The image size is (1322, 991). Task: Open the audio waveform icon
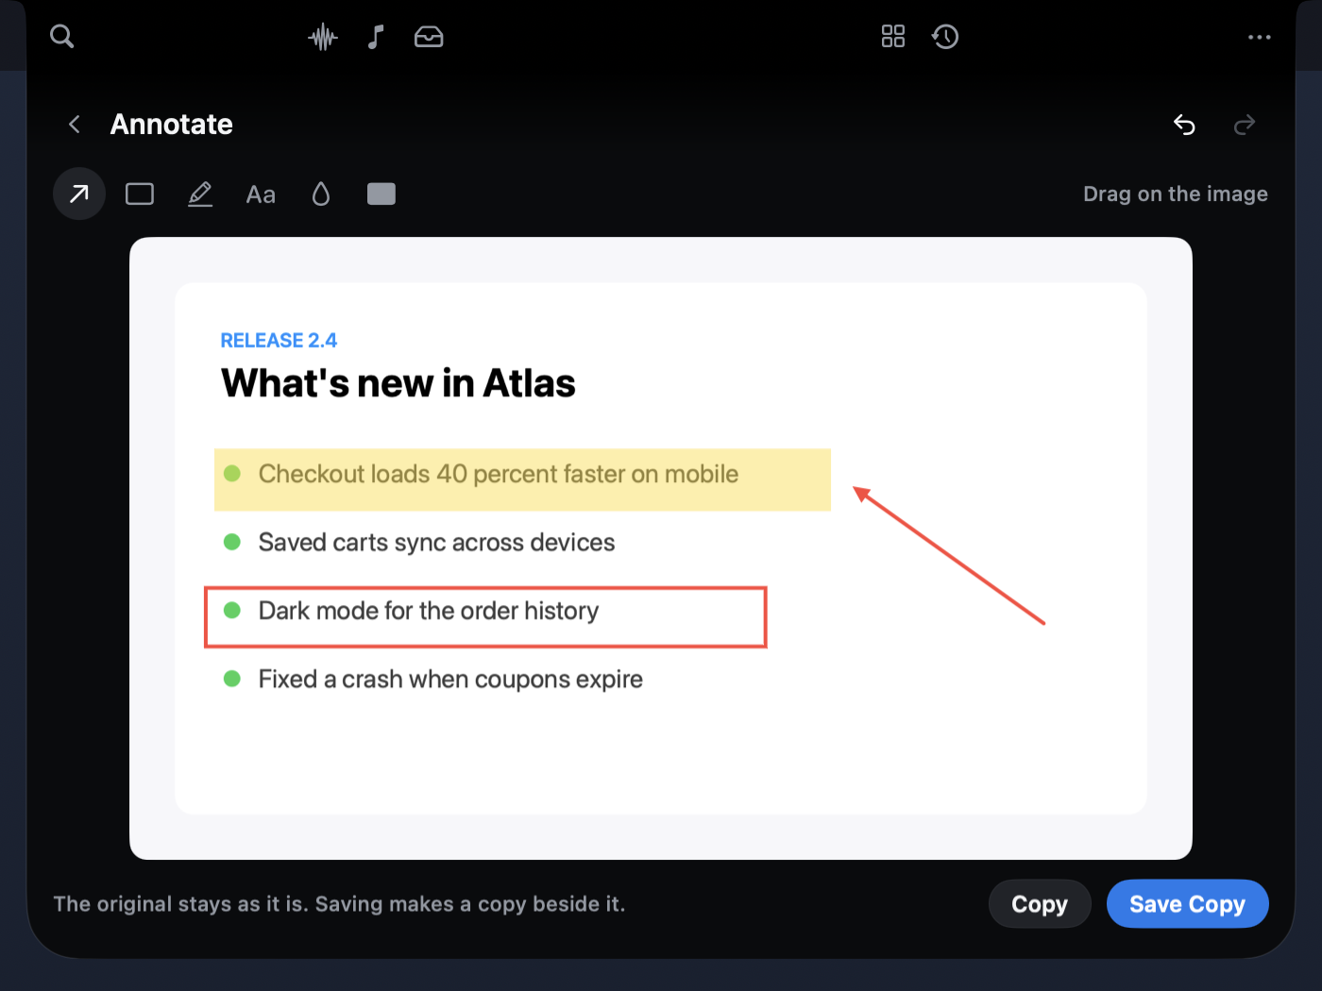tap(323, 37)
